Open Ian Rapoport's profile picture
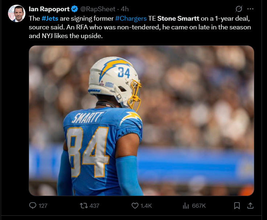The height and width of the screenshot is (220, 267). [16, 13]
